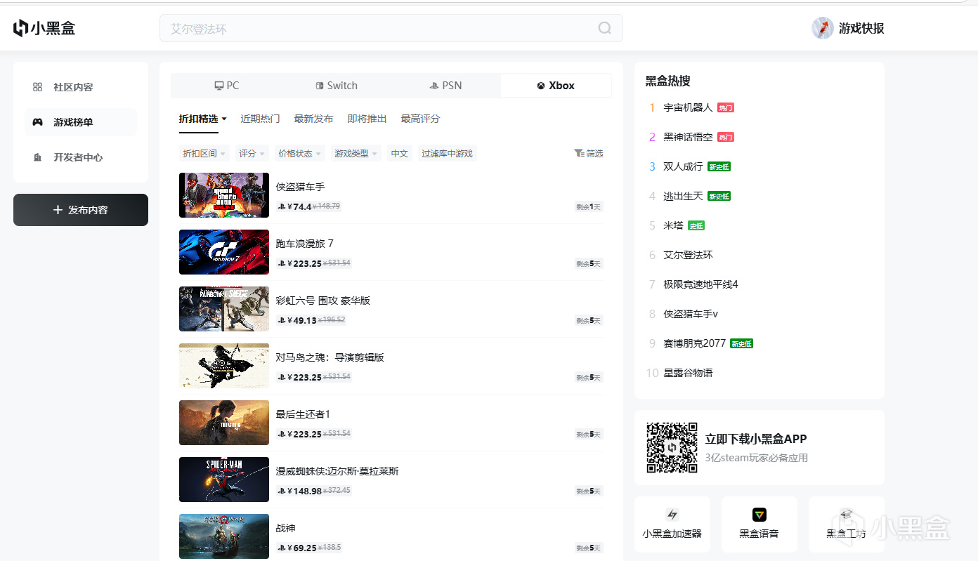Switch to the 最高评分 tab
The width and height of the screenshot is (978, 561).
[x=420, y=119]
